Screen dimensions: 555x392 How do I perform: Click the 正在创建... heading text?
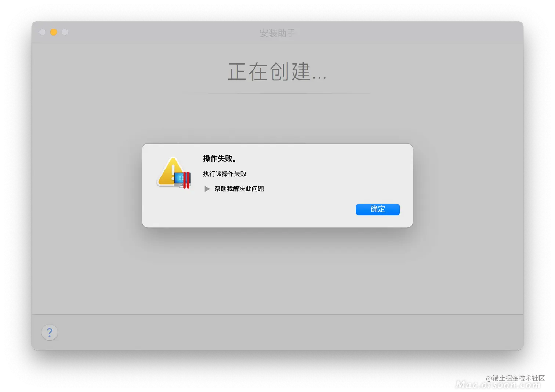[x=277, y=72]
